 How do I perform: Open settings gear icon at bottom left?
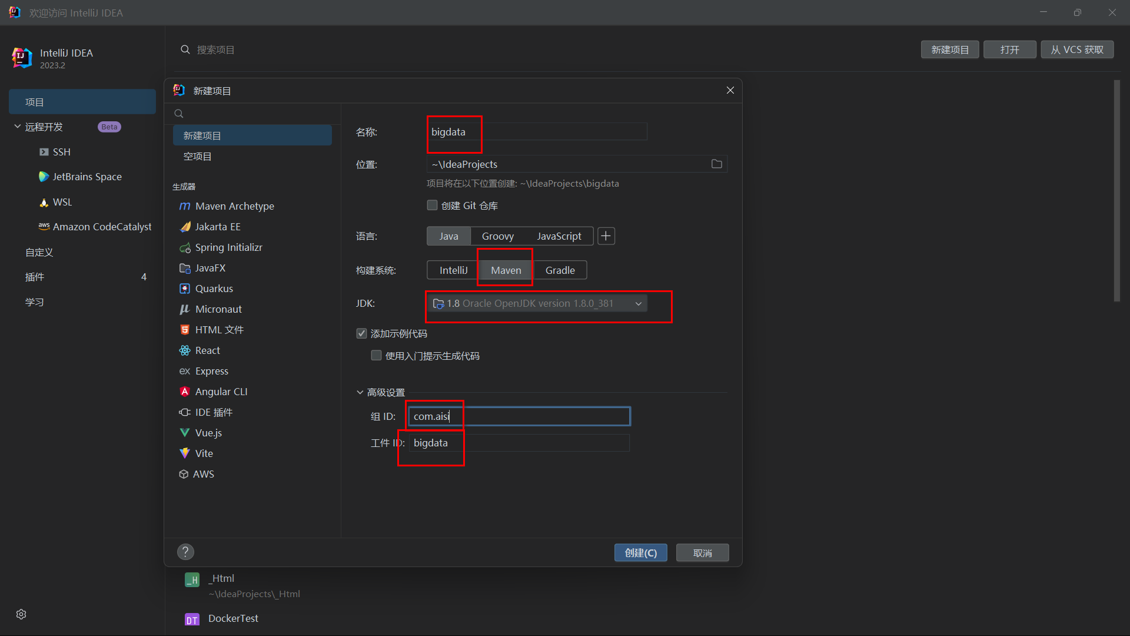(21, 614)
